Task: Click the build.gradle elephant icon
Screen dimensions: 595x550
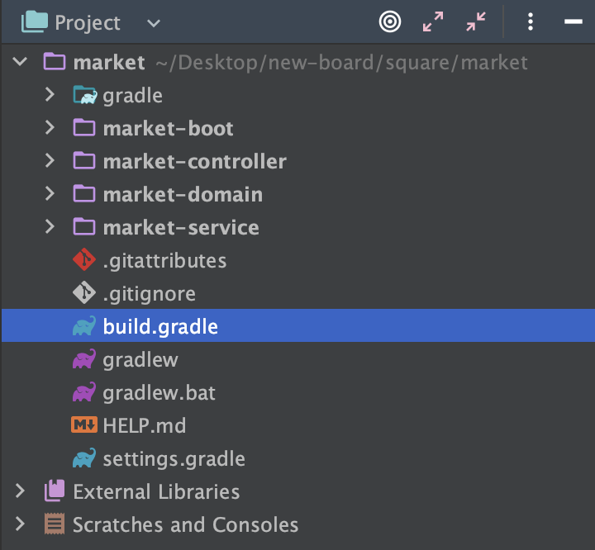Action: [x=83, y=326]
